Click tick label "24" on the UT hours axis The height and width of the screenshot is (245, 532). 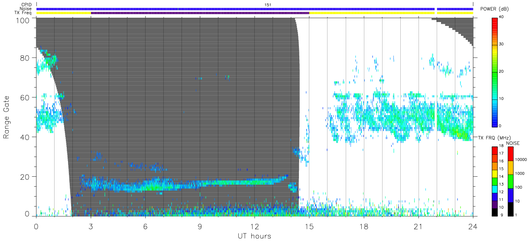click(x=473, y=226)
